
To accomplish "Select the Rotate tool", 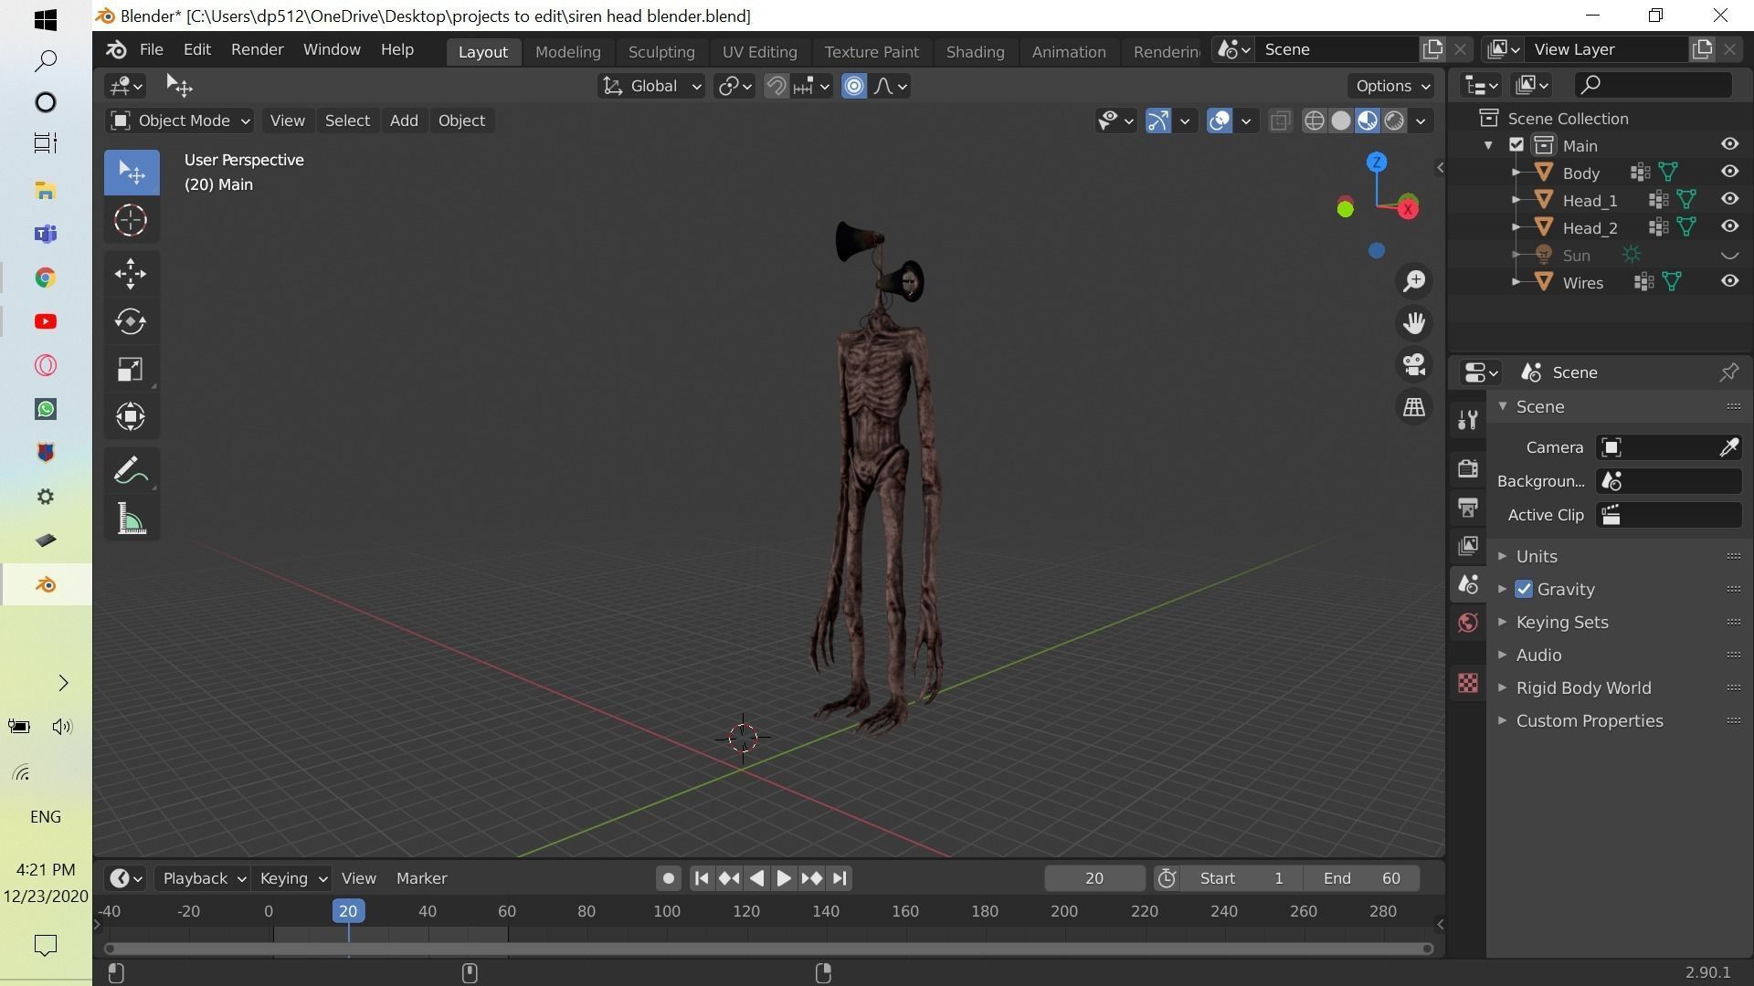I will (131, 321).
